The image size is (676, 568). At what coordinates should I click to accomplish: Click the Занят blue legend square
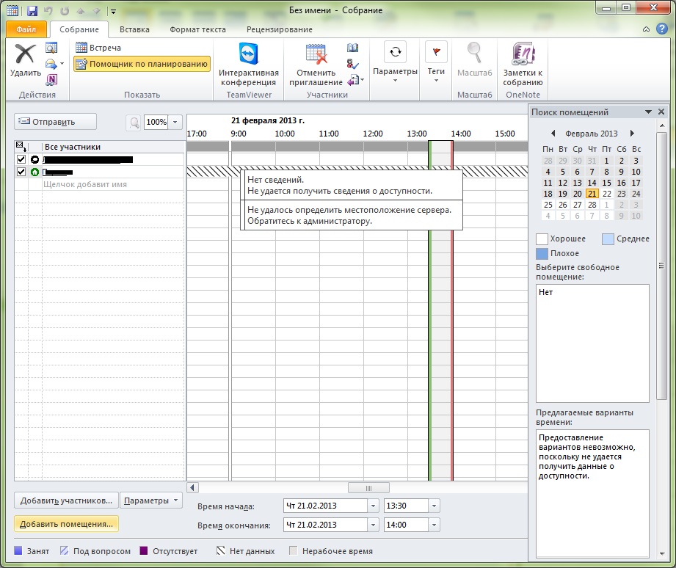(x=18, y=550)
